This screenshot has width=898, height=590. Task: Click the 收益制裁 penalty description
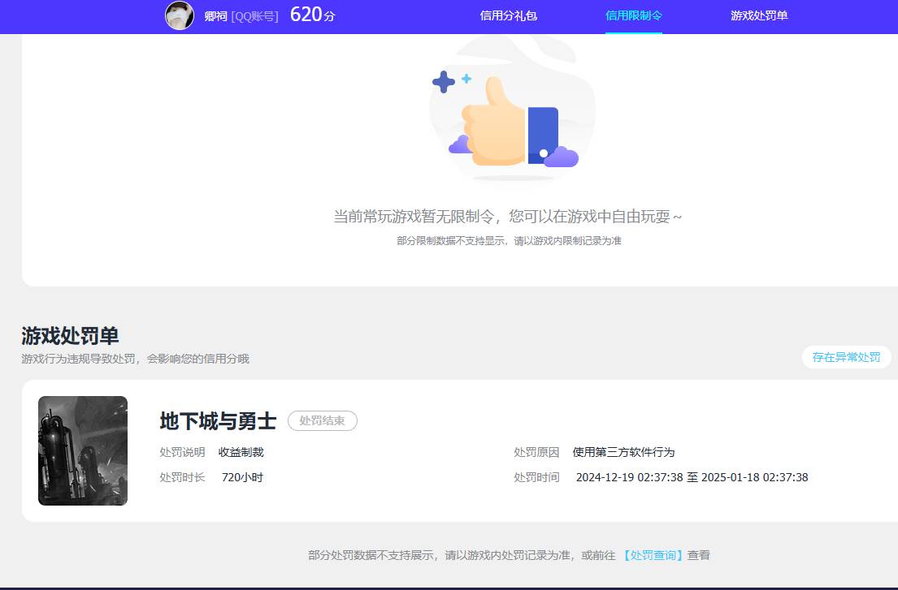pyautogui.click(x=242, y=452)
